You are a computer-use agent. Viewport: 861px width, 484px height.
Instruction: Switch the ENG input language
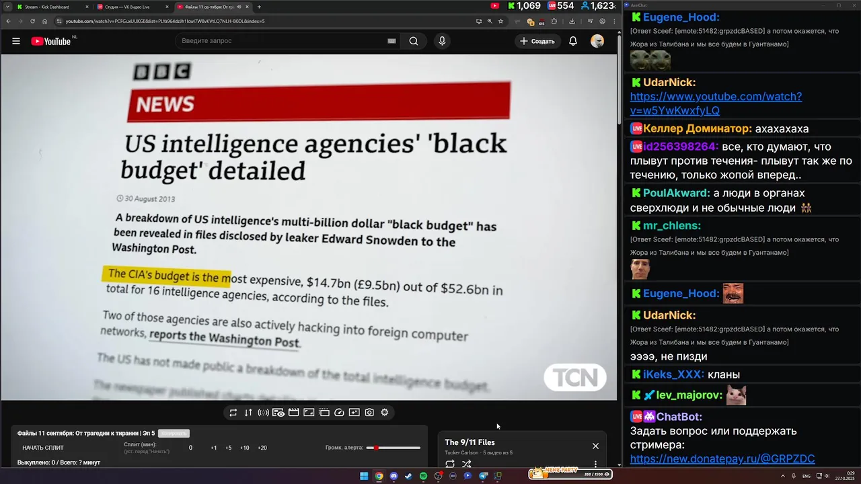pos(807,476)
